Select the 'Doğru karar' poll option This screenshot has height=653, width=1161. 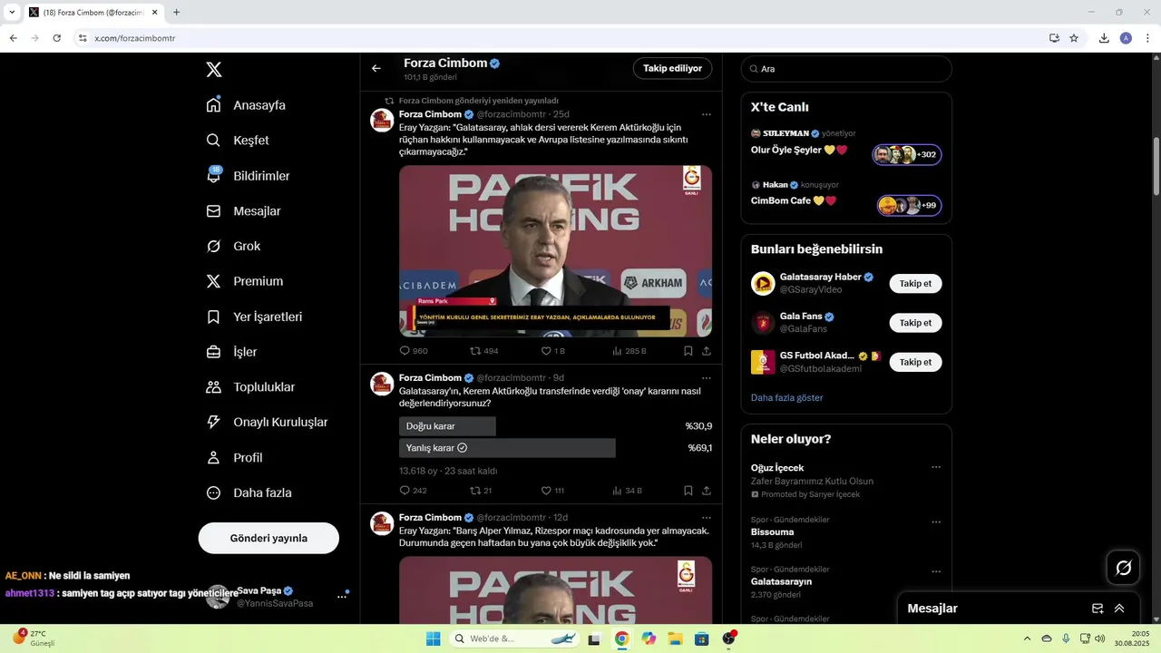point(555,426)
